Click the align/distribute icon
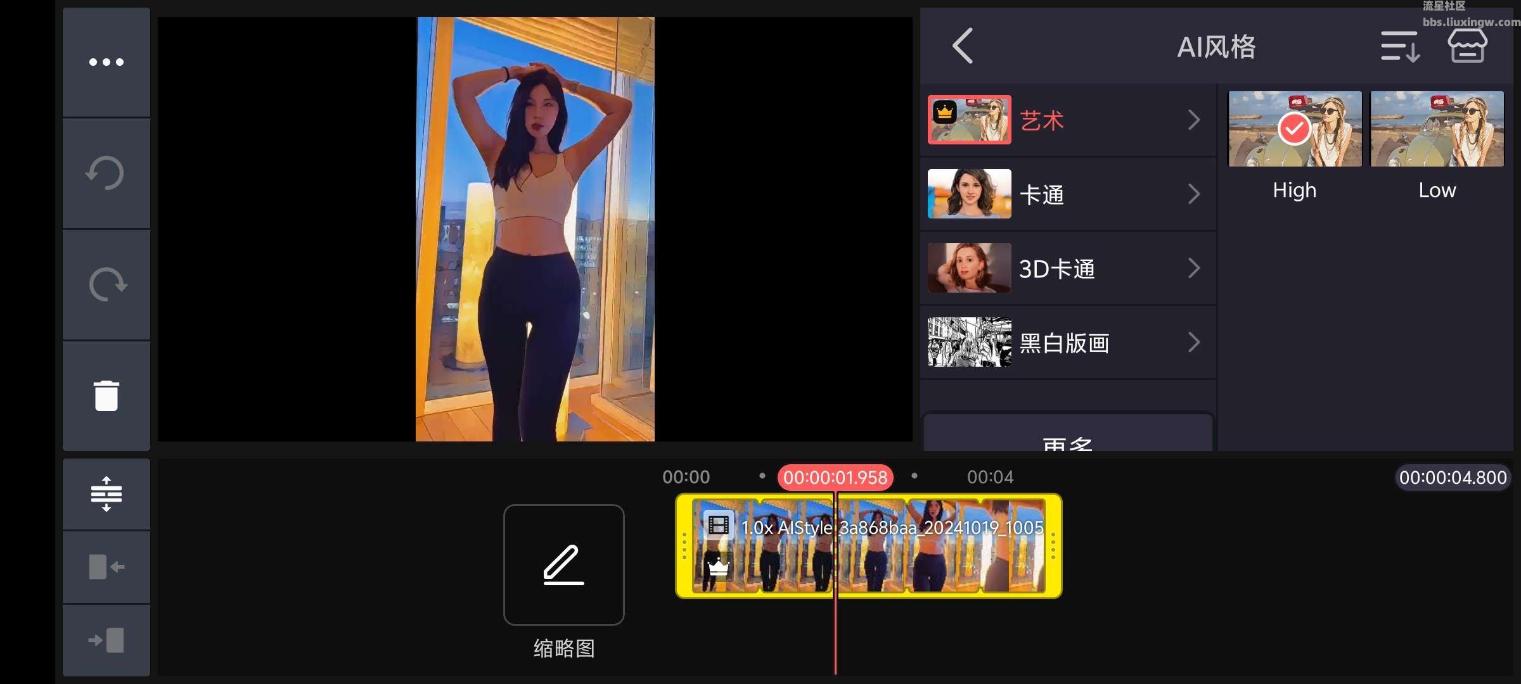 pyautogui.click(x=106, y=494)
